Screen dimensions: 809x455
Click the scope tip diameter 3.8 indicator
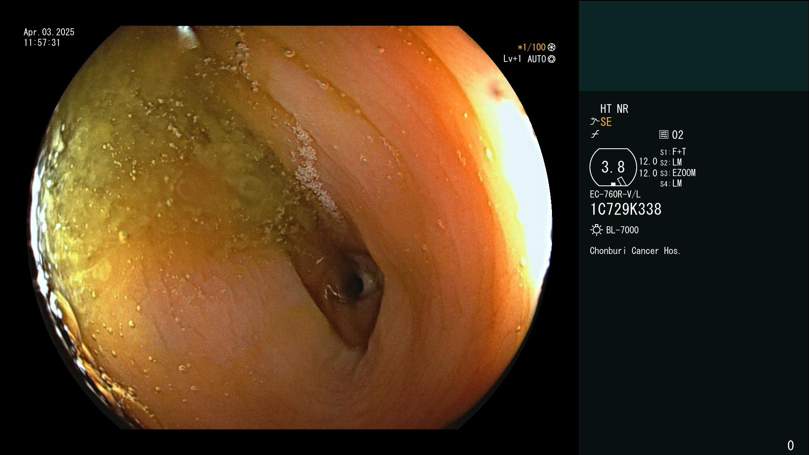point(613,167)
